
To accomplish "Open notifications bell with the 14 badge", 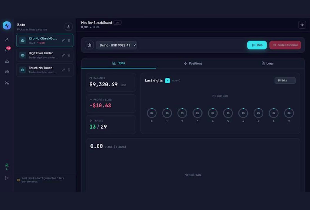I will click(x=7, y=50).
